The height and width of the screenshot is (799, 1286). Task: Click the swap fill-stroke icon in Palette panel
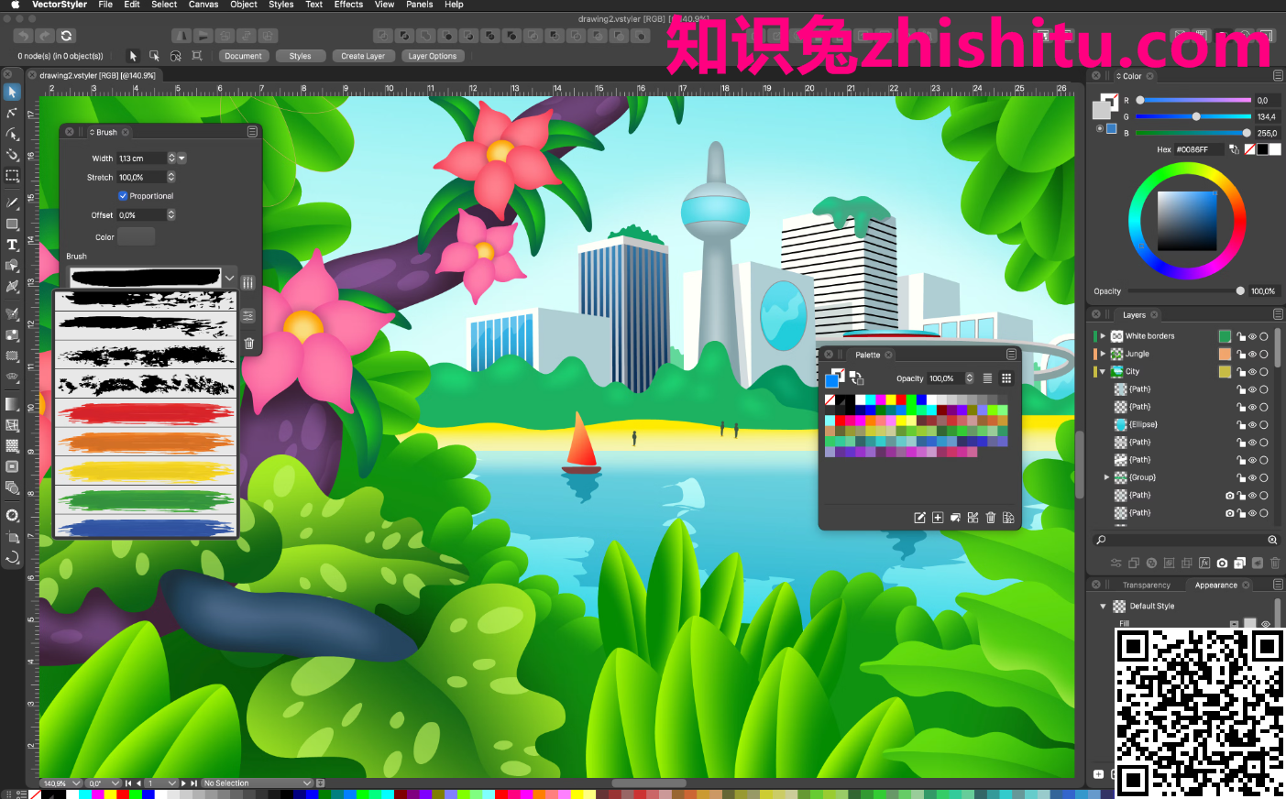[x=857, y=377]
